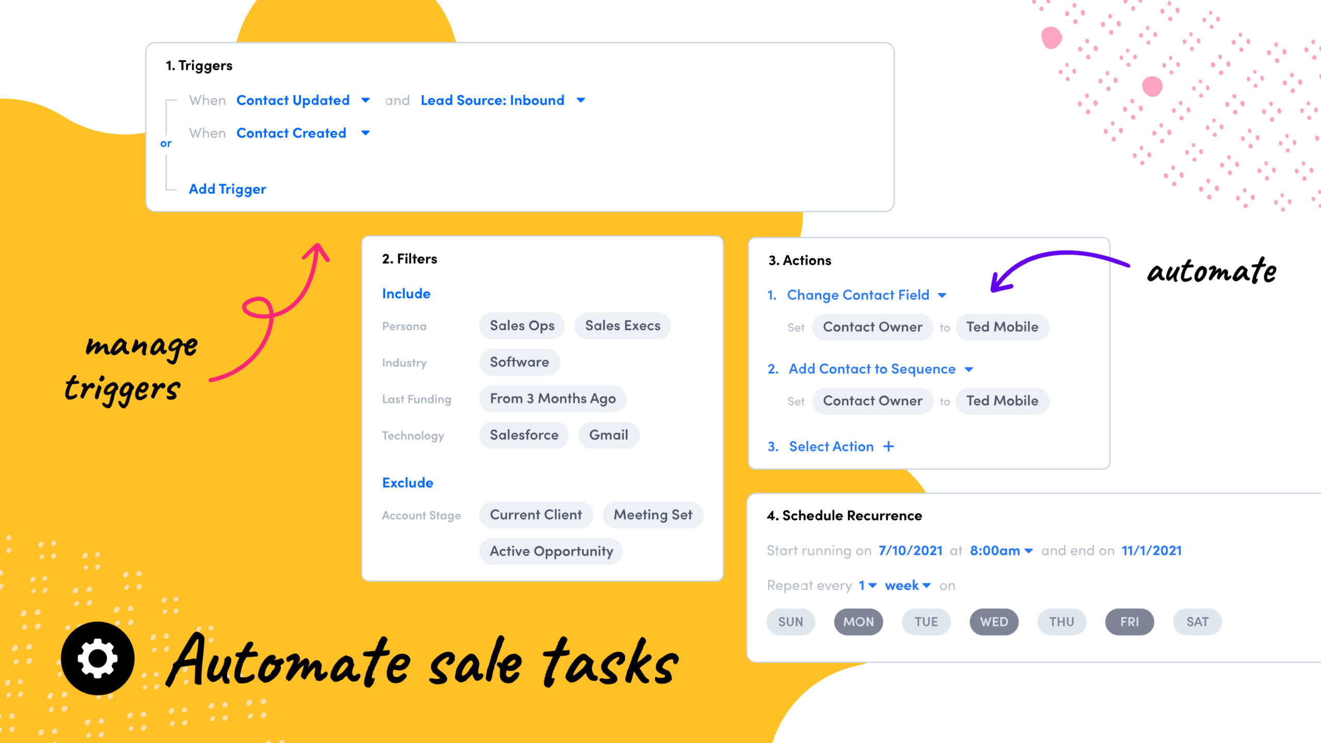Click the Salesforce technology filter tag
The width and height of the screenshot is (1321, 743).
[x=524, y=435]
